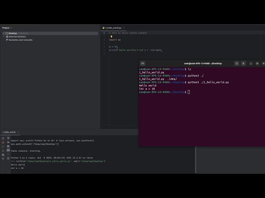Image resolution: width=265 pixels, height=198 pixels.
Task: Open console settings gear icon
Action: pos(3,155)
